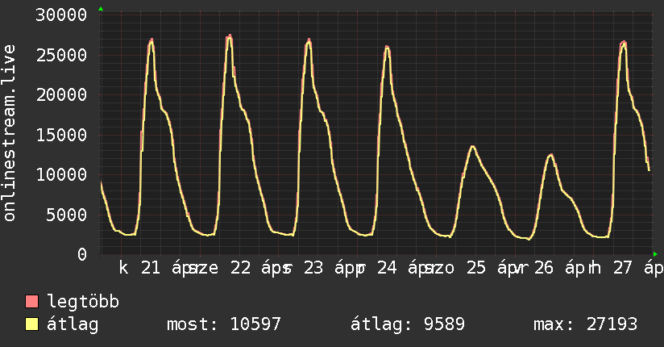
Task: Click the 15000 y-axis label
Action: (61, 135)
